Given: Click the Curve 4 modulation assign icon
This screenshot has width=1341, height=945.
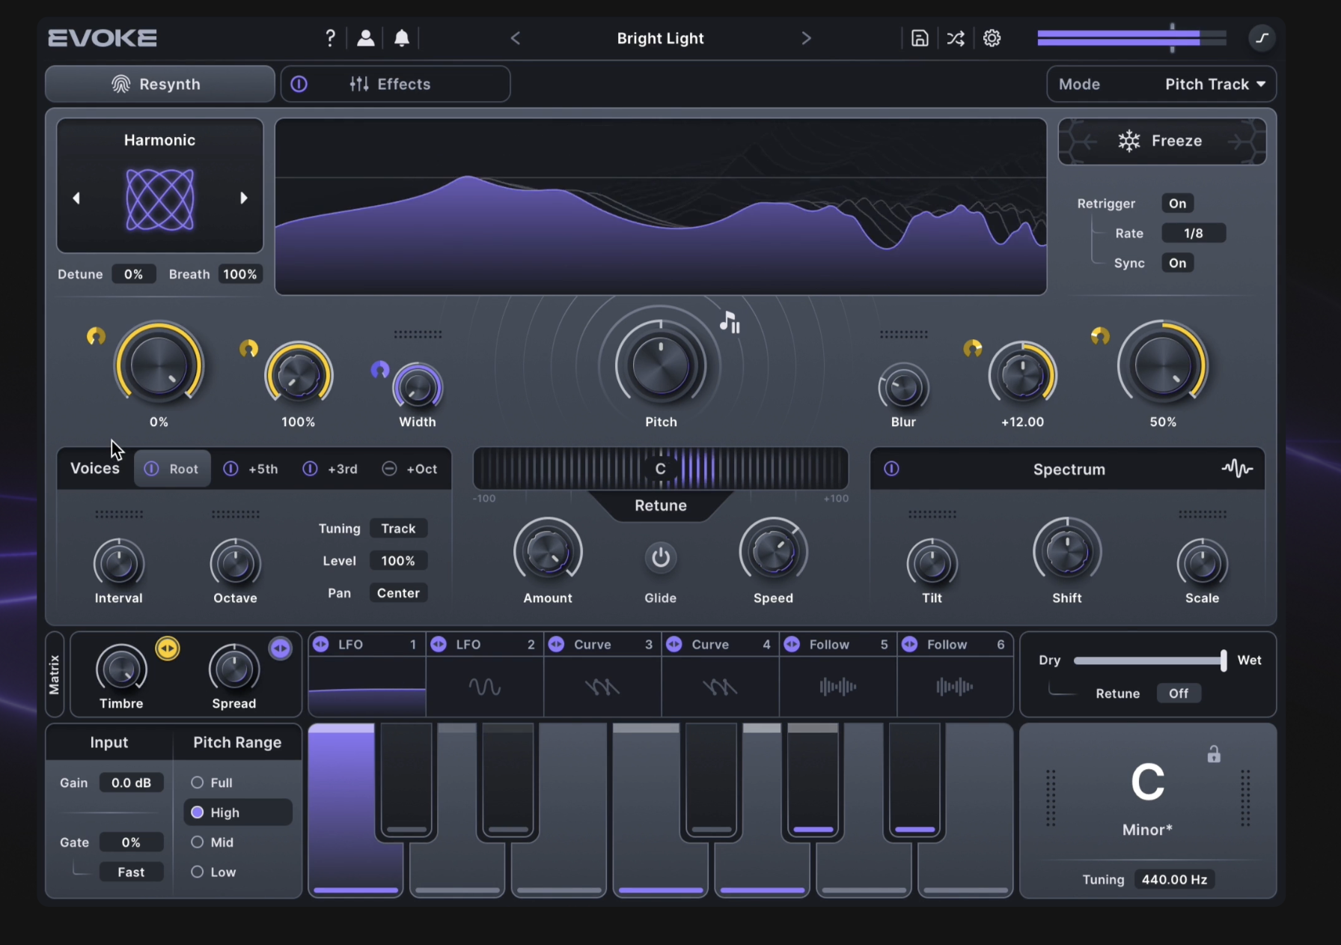Looking at the screenshot, I should tap(674, 644).
